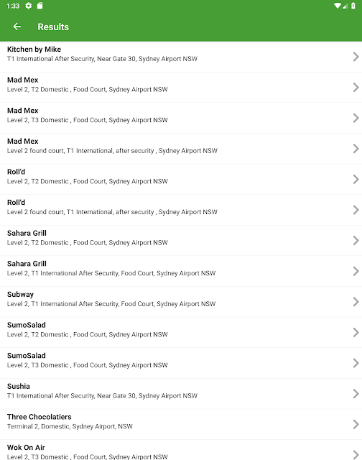
Task: Tap the SD card status icon
Action: (x=40, y=6)
